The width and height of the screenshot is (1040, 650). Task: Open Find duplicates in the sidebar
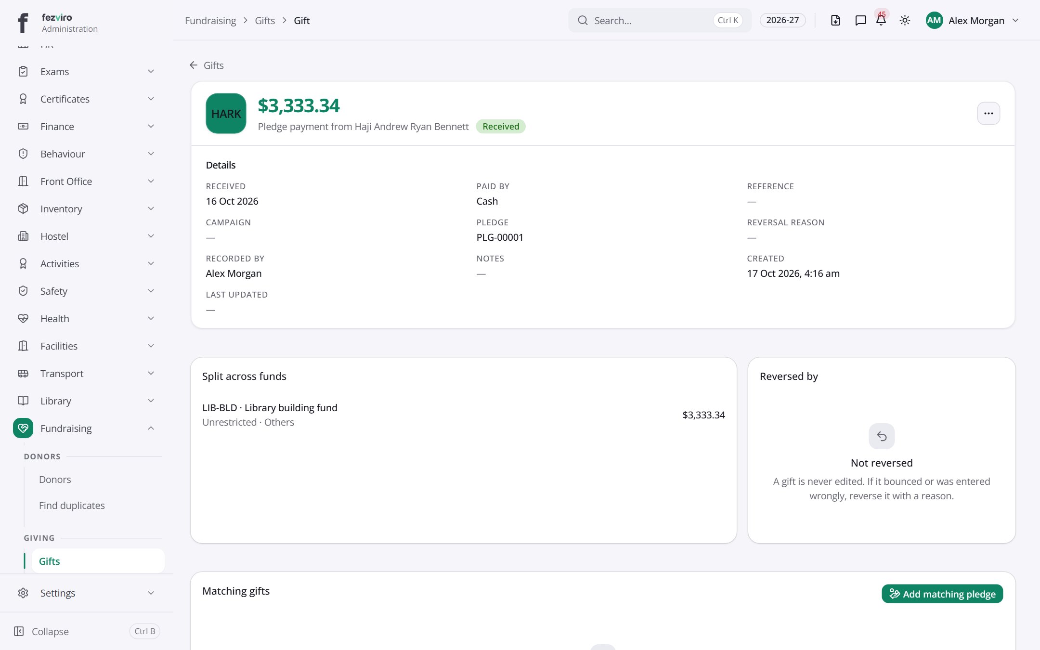[x=72, y=506]
